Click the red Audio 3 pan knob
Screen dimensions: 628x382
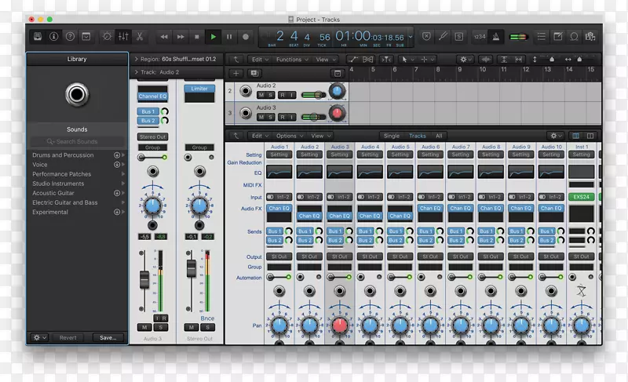(339, 324)
